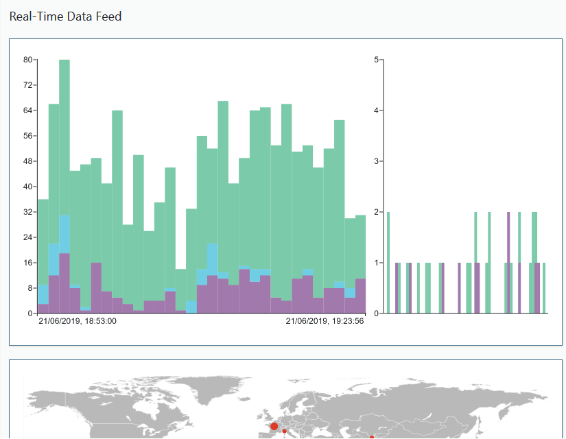Image resolution: width=566 pixels, height=439 pixels.
Task: Click the small red marker beside the largest one
Action: point(285,431)
